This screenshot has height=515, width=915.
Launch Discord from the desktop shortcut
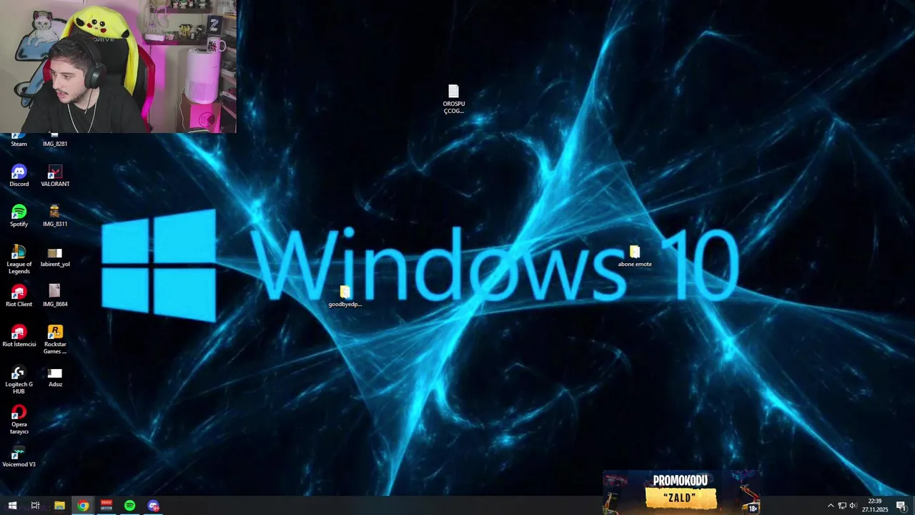tap(19, 176)
